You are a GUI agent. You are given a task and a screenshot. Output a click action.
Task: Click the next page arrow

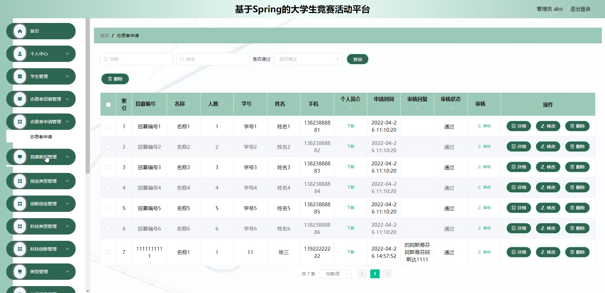pyautogui.click(x=388, y=274)
